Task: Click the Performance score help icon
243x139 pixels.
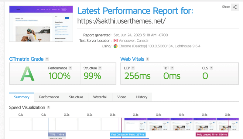Action: (x=70, y=68)
